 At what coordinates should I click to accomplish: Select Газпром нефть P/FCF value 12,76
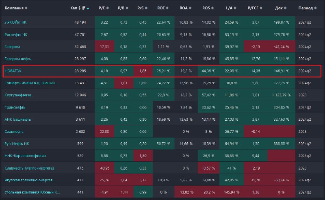click(256, 59)
